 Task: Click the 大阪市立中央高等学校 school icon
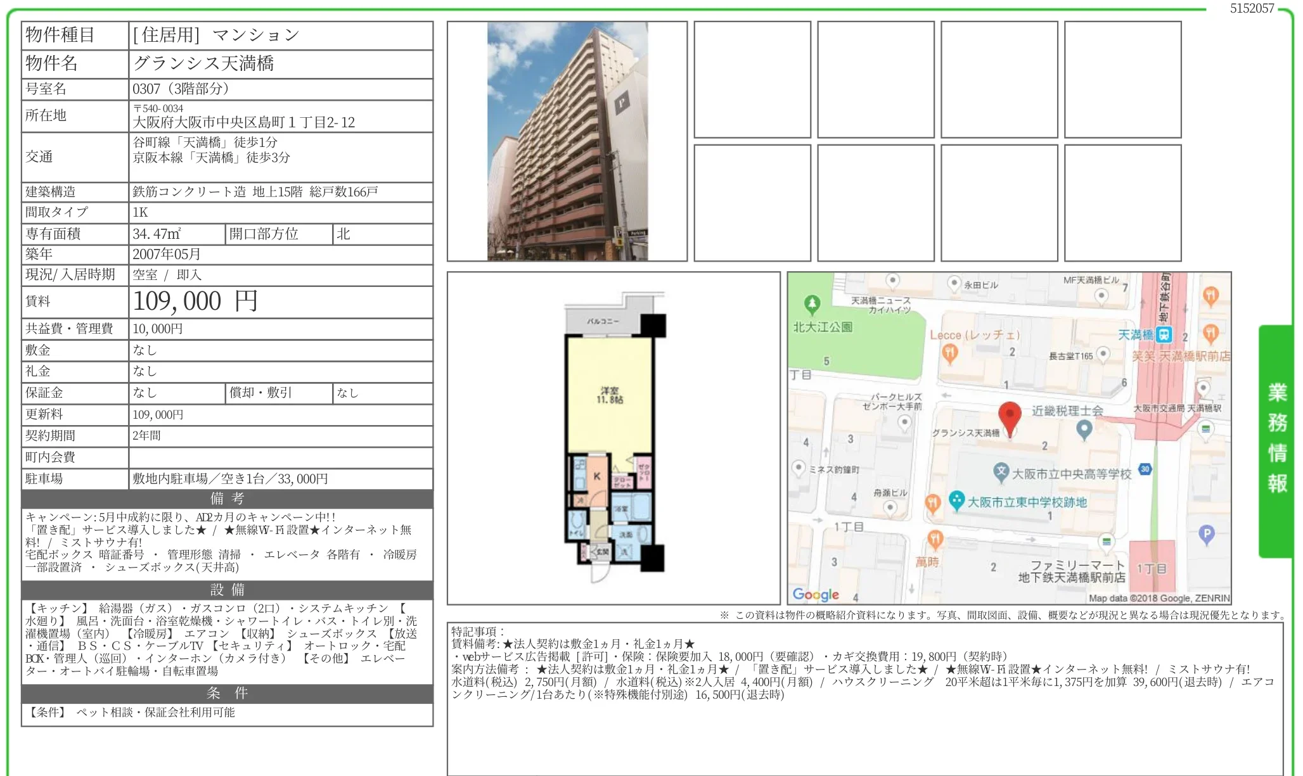1001,471
